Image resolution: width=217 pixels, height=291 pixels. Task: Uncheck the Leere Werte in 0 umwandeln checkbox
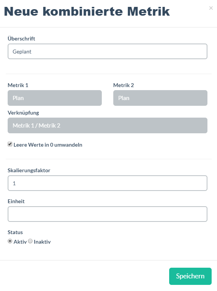point(10,144)
